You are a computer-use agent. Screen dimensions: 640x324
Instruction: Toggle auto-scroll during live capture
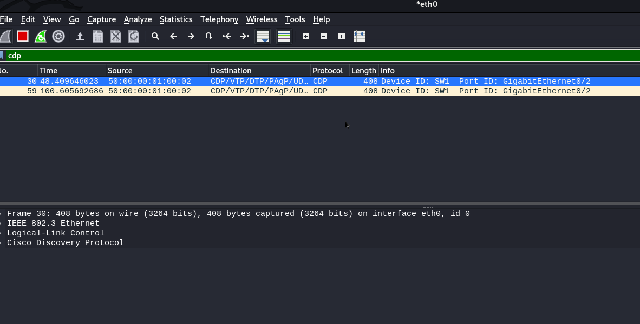point(263,36)
